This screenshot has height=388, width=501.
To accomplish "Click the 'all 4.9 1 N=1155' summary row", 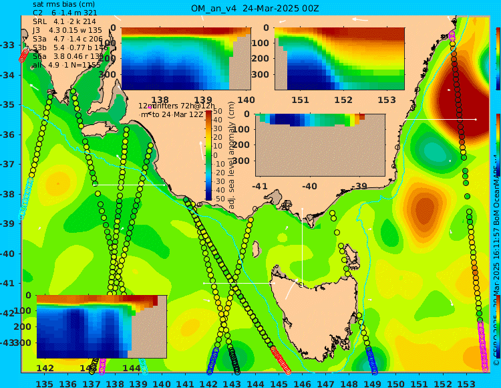I will point(66,65).
